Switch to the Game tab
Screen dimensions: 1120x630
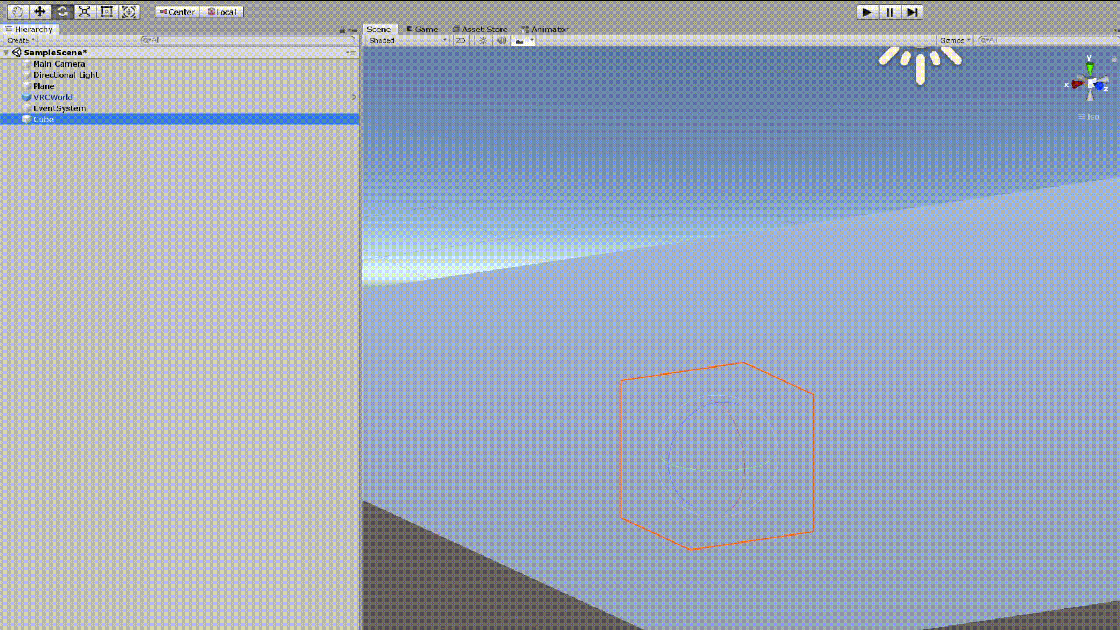click(x=422, y=29)
